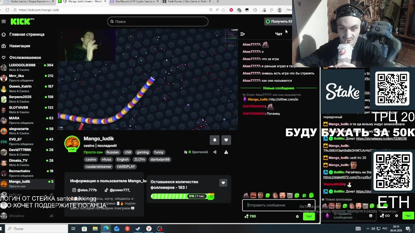Click the notification bell for Mango_ludik
Viewport: 415px width, 233px height.
click(215, 140)
